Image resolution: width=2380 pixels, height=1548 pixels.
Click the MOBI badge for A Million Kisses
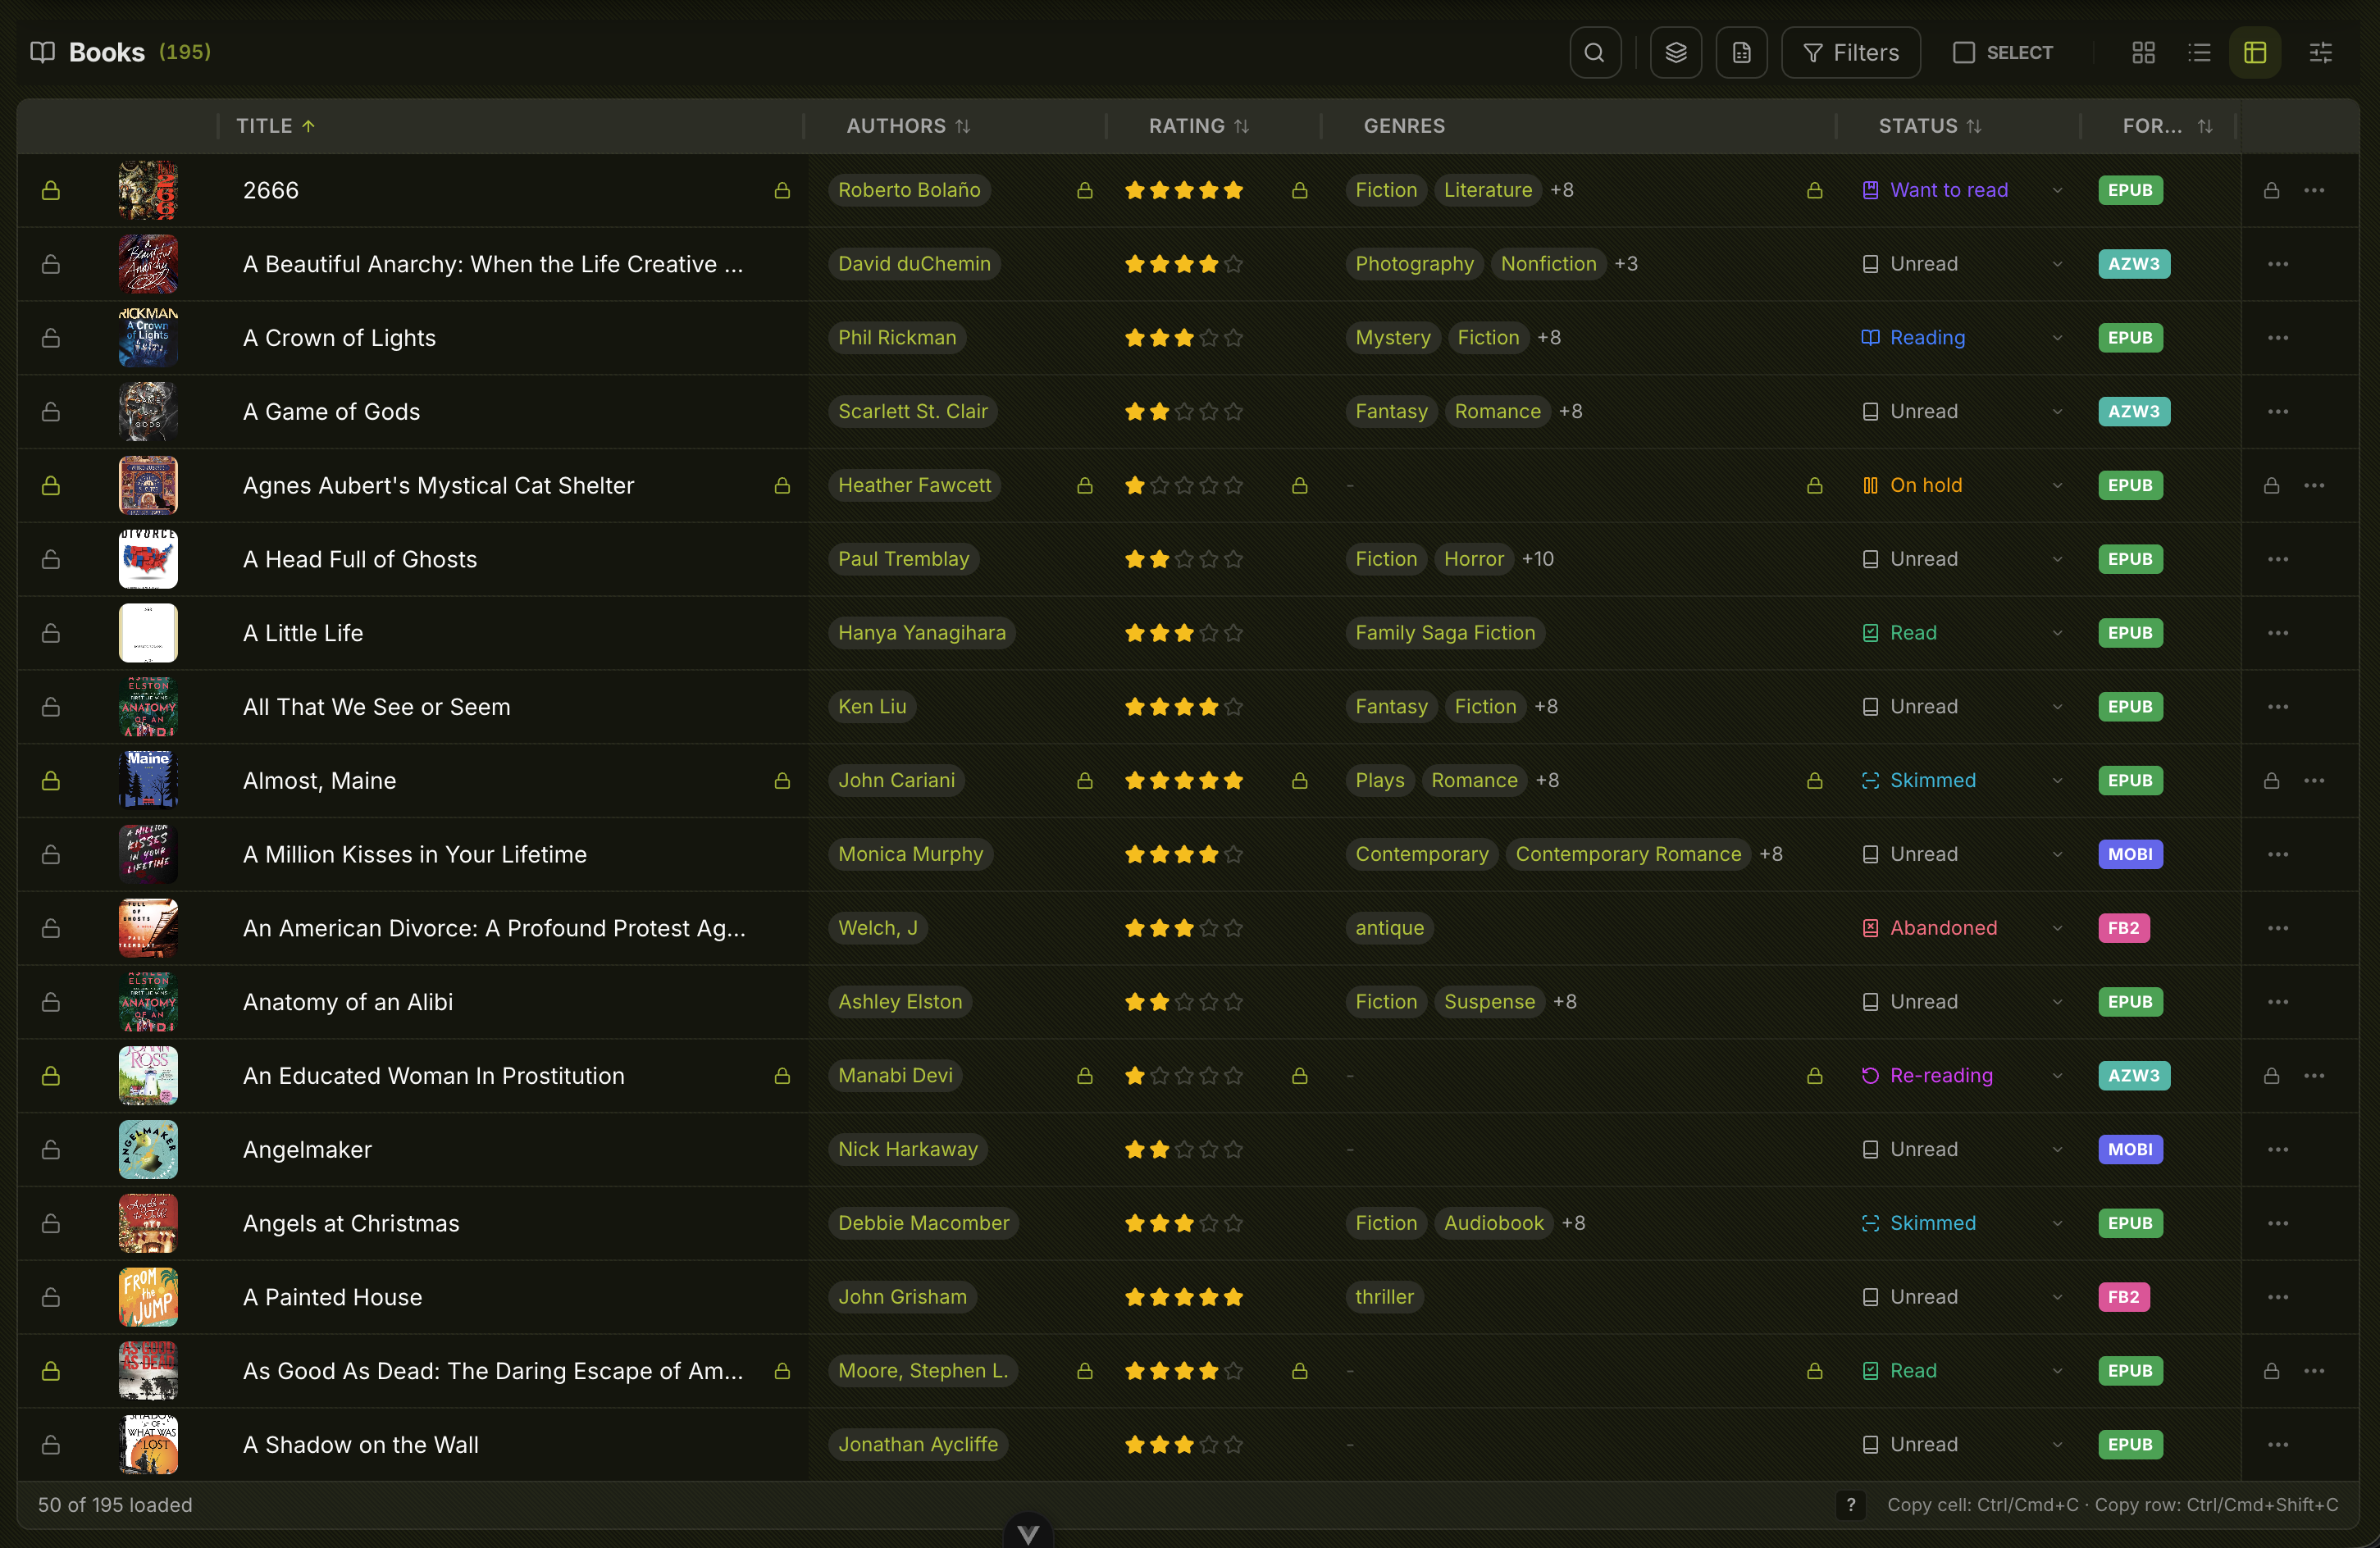click(2130, 855)
